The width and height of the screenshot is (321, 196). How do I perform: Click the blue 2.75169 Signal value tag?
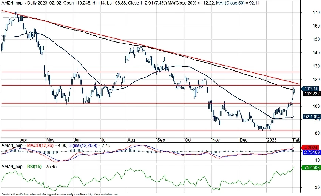tap(311, 152)
